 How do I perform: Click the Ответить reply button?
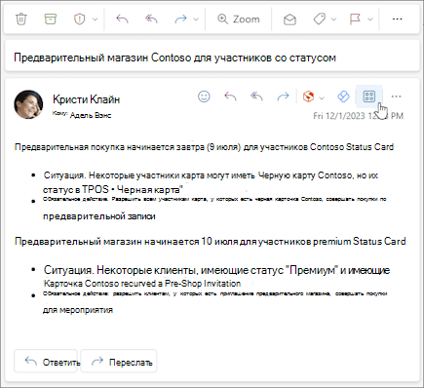46,361
